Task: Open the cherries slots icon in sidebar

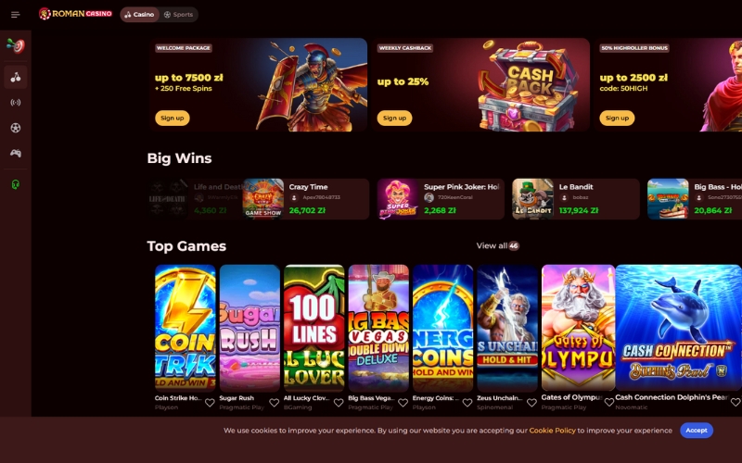Action: click(x=16, y=77)
